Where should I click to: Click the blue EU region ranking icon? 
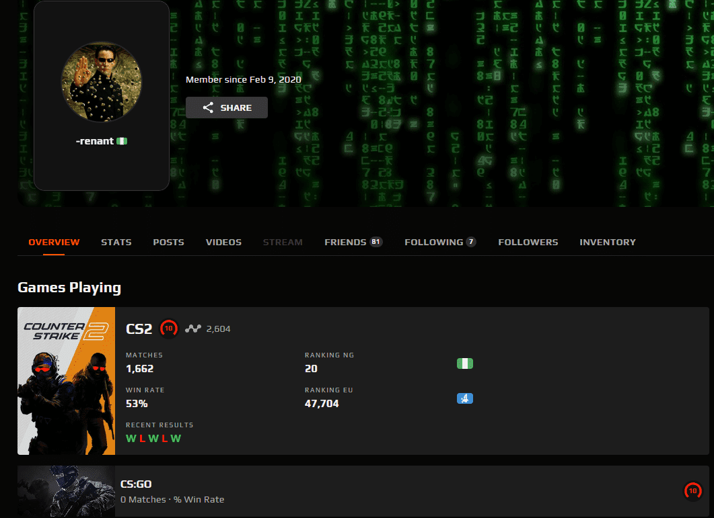click(464, 398)
